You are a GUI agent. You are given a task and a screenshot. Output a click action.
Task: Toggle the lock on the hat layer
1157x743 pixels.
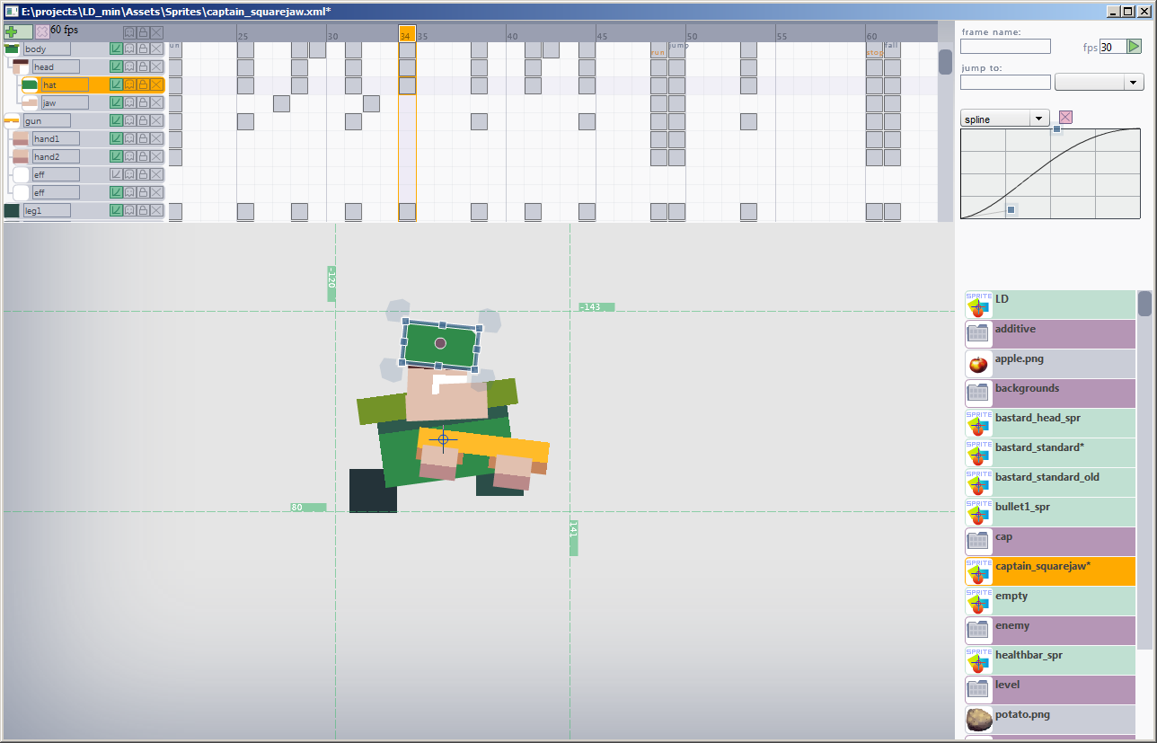pyautogui.click(x=143, y=84)
